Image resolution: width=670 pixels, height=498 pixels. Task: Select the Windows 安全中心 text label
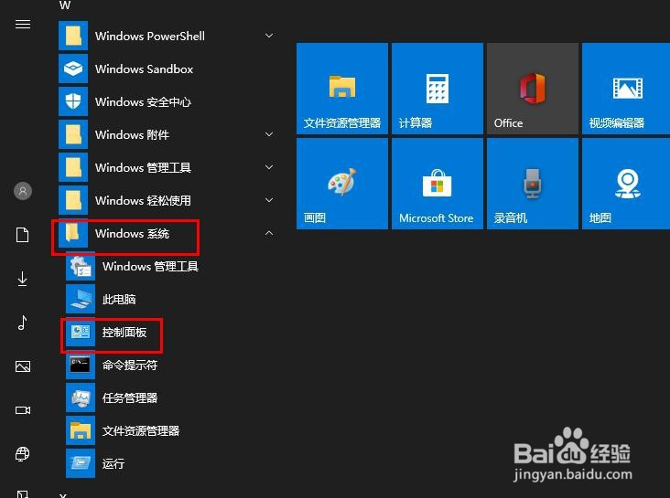pos(143,102)
